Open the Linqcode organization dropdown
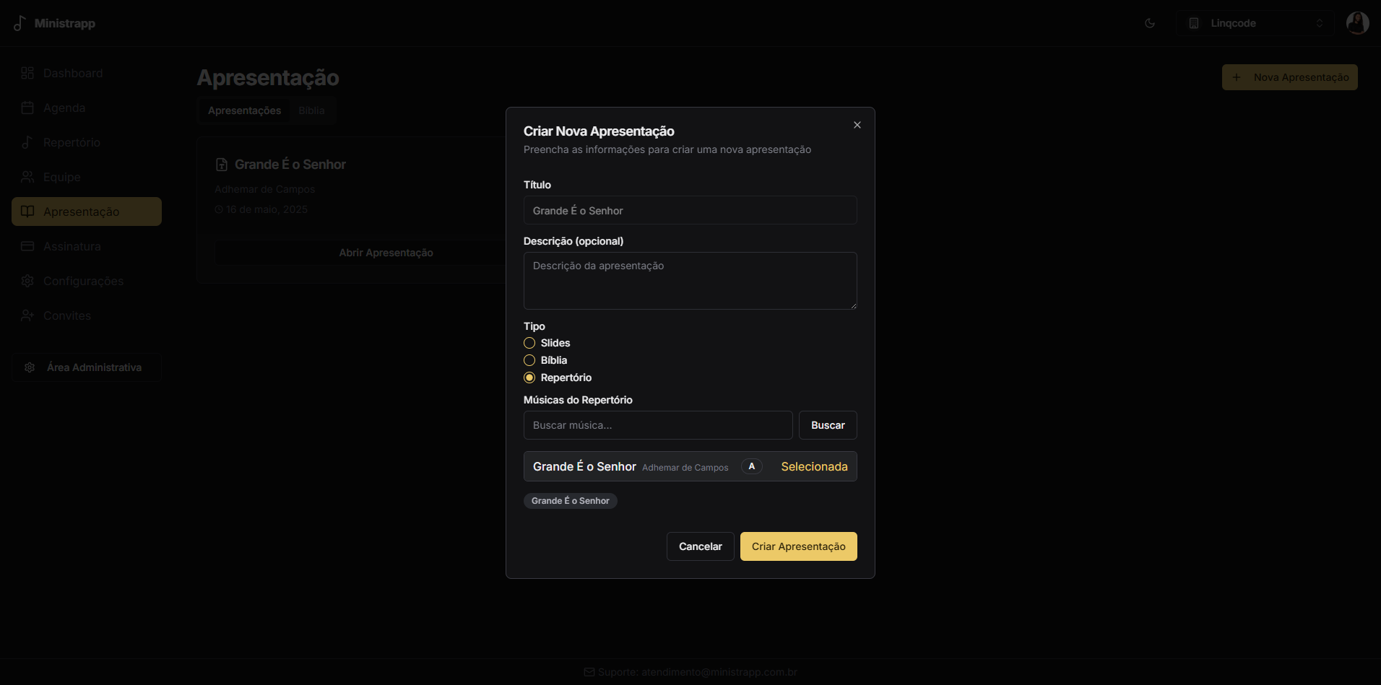This screenshot has height=685, width=1381. pyautogui.click(x=1255, y=22)
